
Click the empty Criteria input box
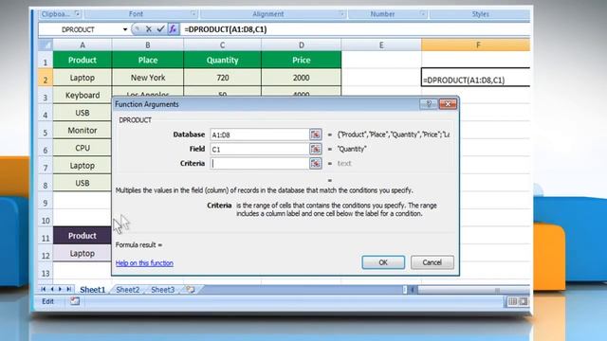click(x=259, y=163)
